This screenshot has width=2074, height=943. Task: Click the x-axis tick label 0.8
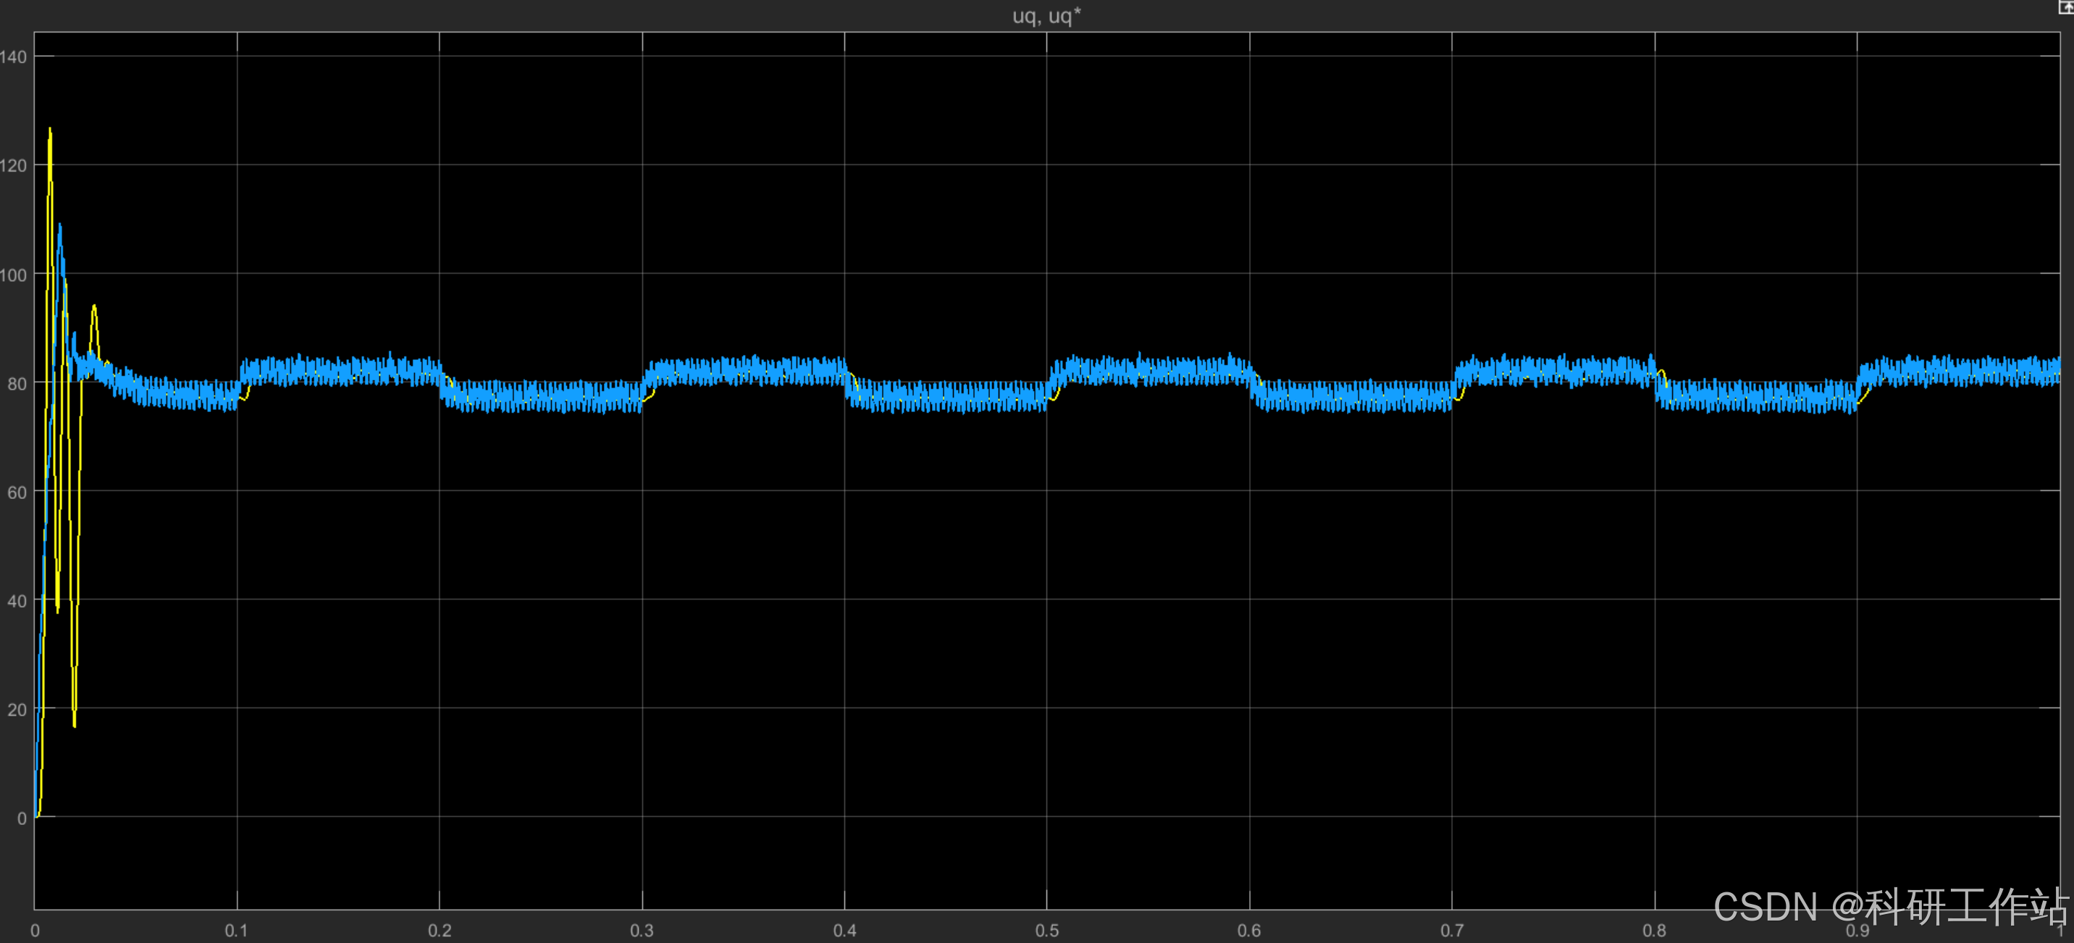[x=1655, y=930]
